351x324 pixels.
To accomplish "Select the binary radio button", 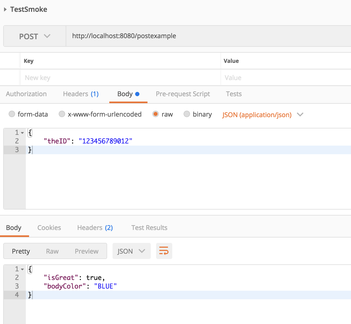I will point(187,114).
